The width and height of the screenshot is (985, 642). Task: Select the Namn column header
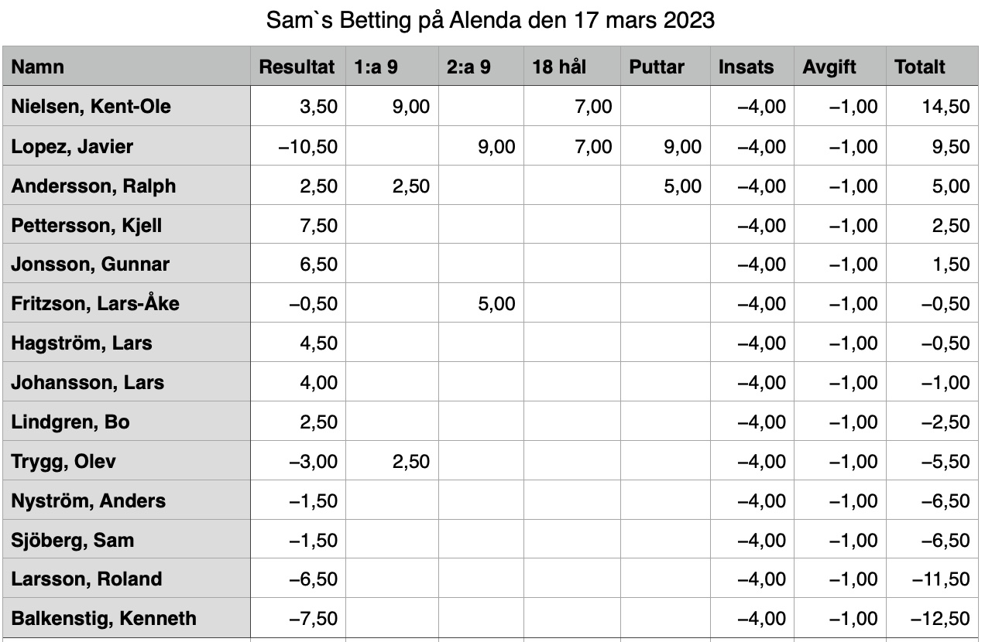pos(126,67)
